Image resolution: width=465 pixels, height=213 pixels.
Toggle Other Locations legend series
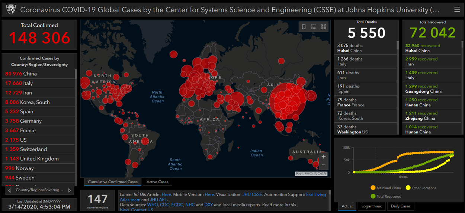pos(421,188)
